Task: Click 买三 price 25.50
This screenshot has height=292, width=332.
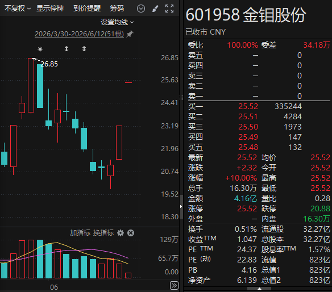Action: click(248, 127)
